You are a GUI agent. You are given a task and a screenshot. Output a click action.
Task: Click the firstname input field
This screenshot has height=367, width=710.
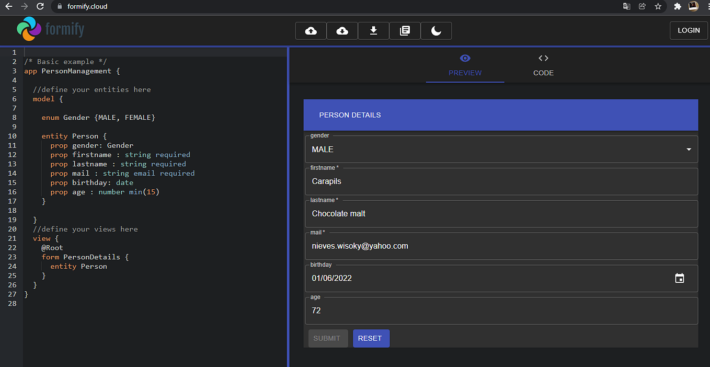501,181
